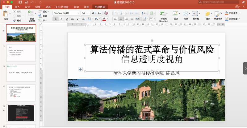Switch to the 幻灯片放映 (Slide Show) tab
This screenshot has width=247, height=128.
pyautogui.click(x=62, y=7)
